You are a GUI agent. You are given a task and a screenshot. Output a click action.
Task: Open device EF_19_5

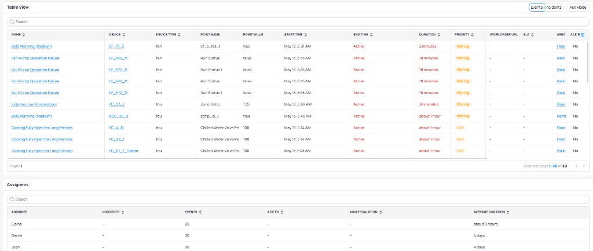tap(116, 46)
